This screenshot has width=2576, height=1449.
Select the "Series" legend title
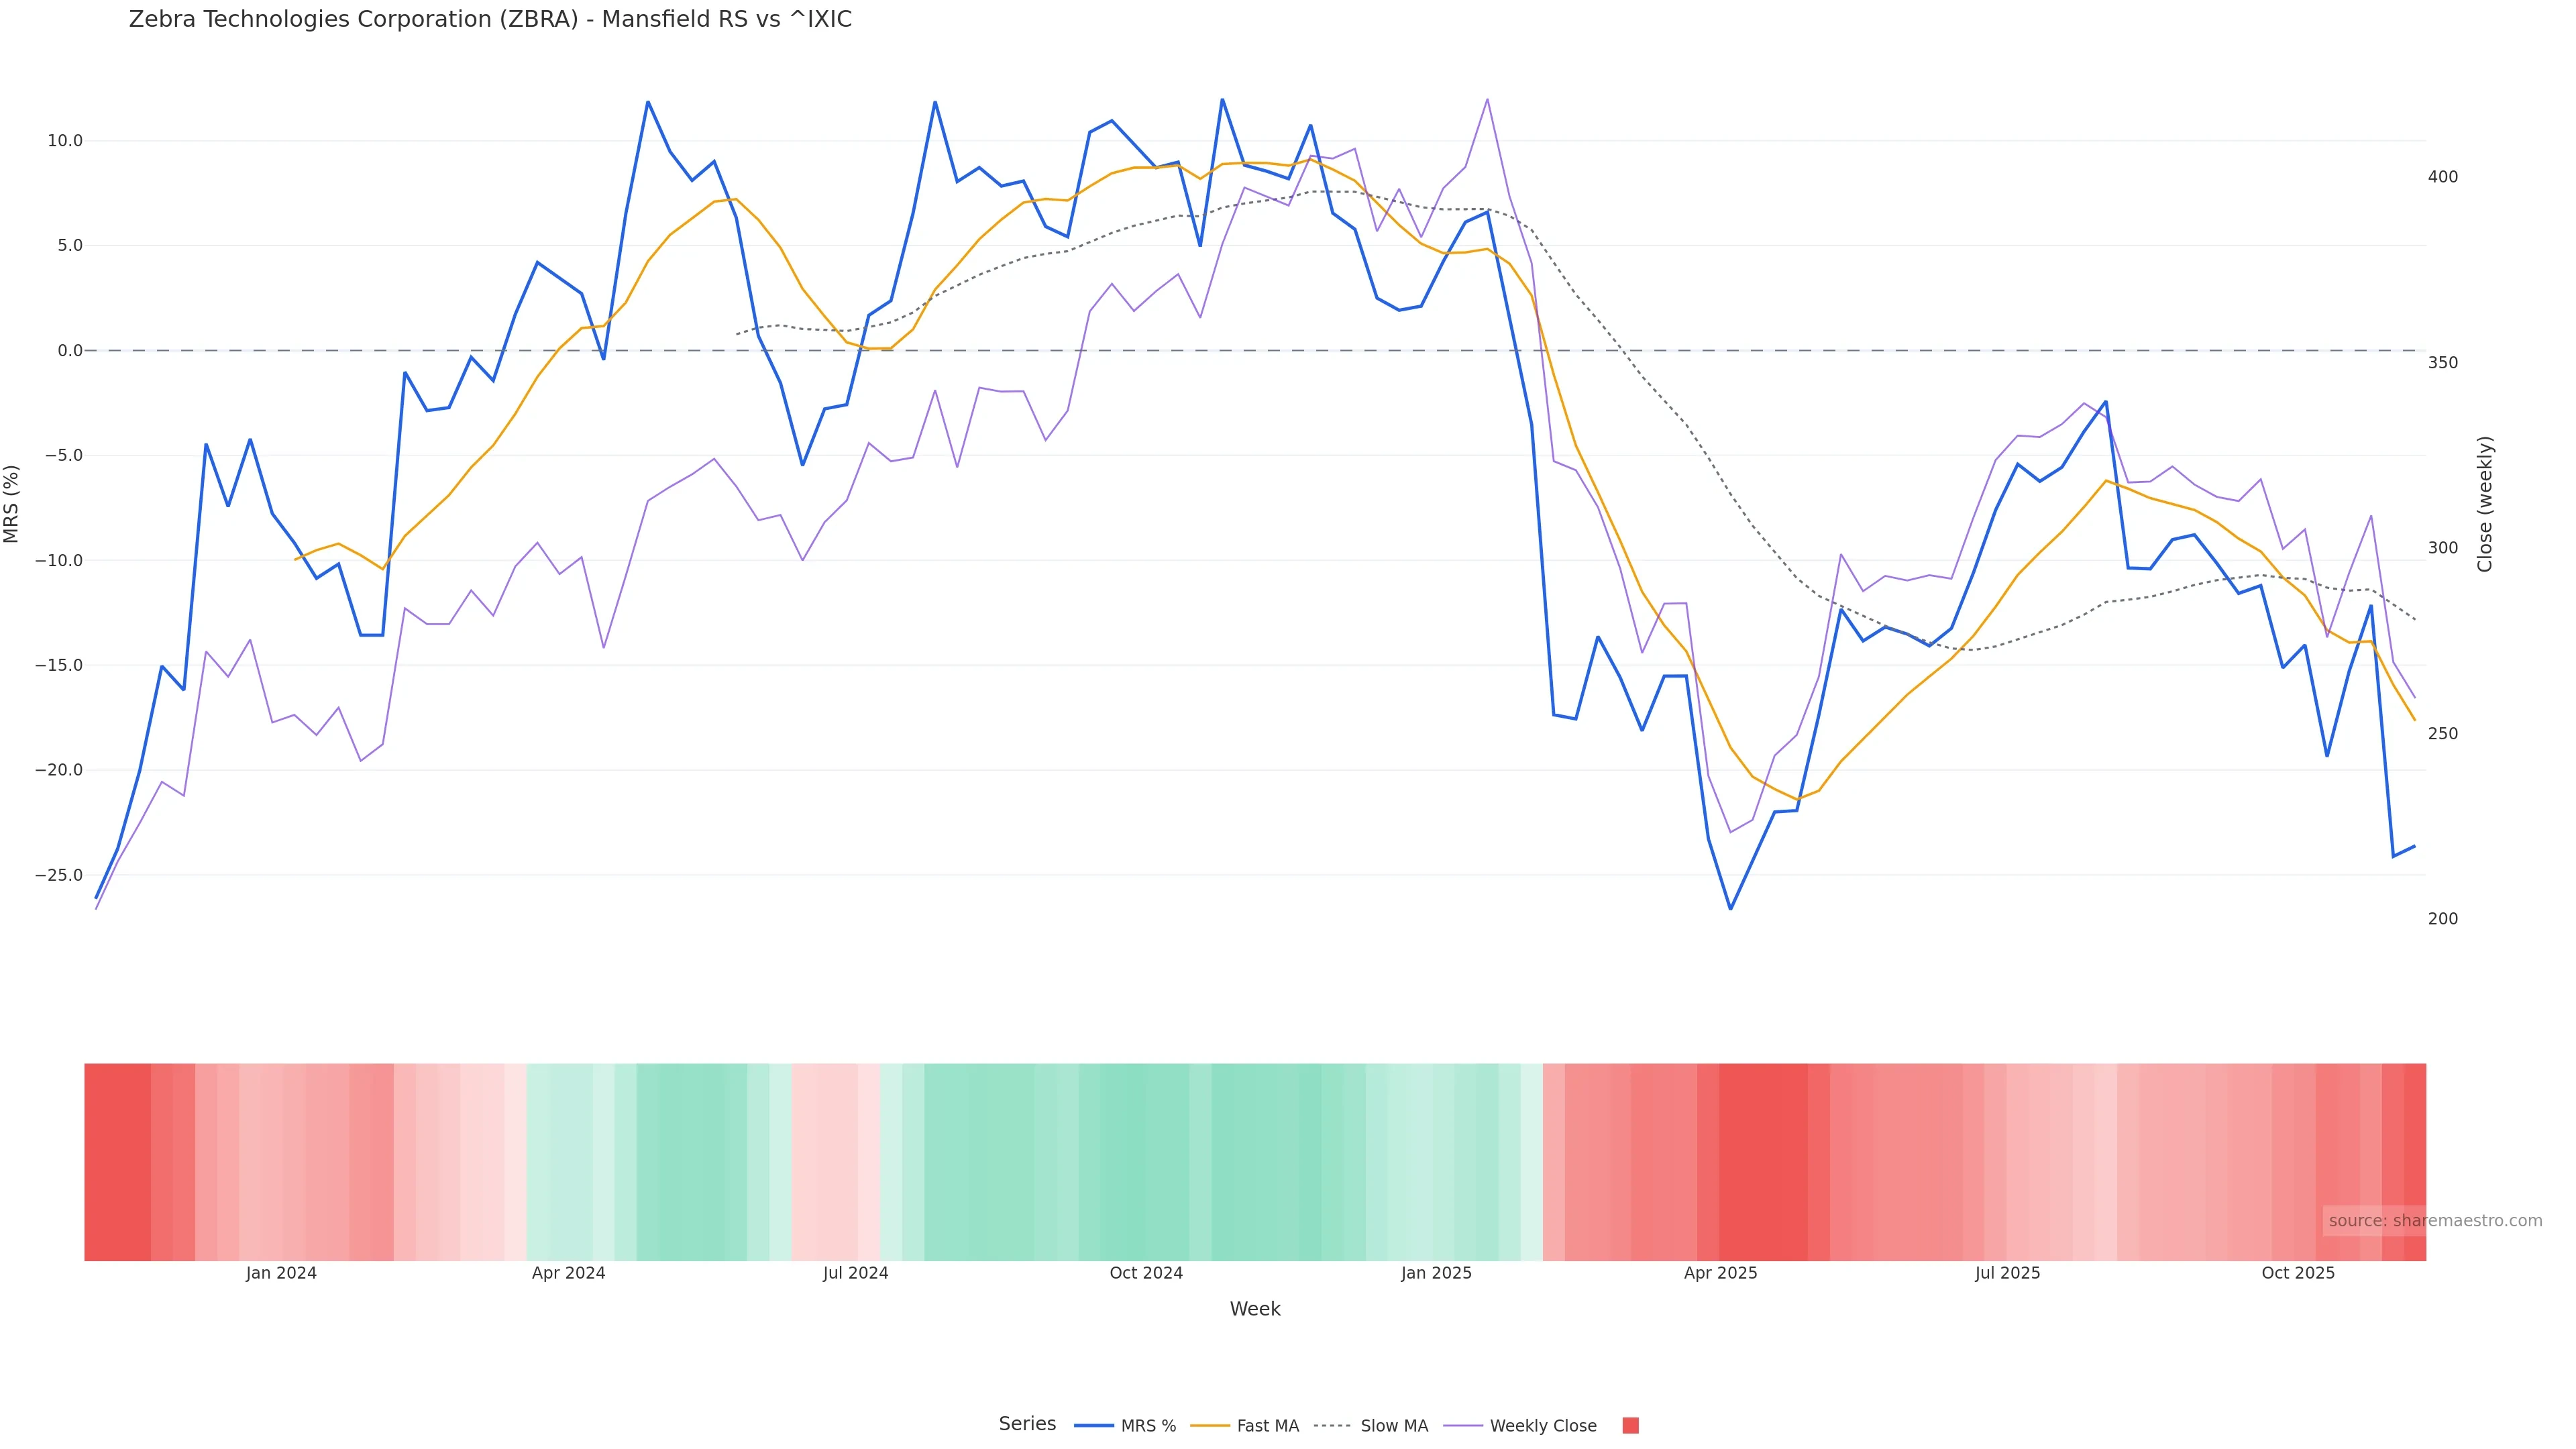1027,1424
